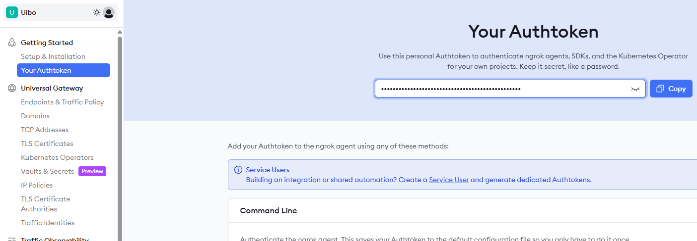The height and width of the screenshot is (241, 697).
Task: Go to the Domains page
Action: (x=35, y=116)
